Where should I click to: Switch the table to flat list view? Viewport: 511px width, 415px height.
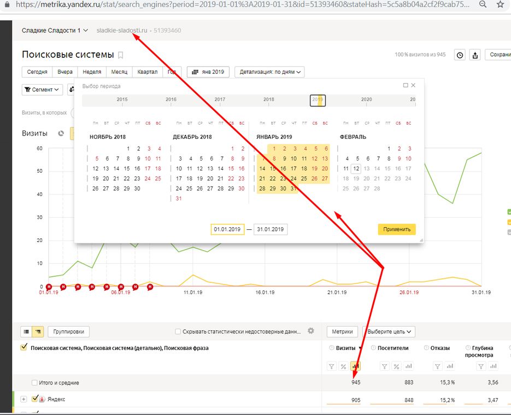26,331
